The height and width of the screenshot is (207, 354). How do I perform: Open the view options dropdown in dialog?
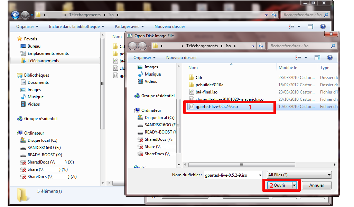pyautogui.click(x=306, y=58)
